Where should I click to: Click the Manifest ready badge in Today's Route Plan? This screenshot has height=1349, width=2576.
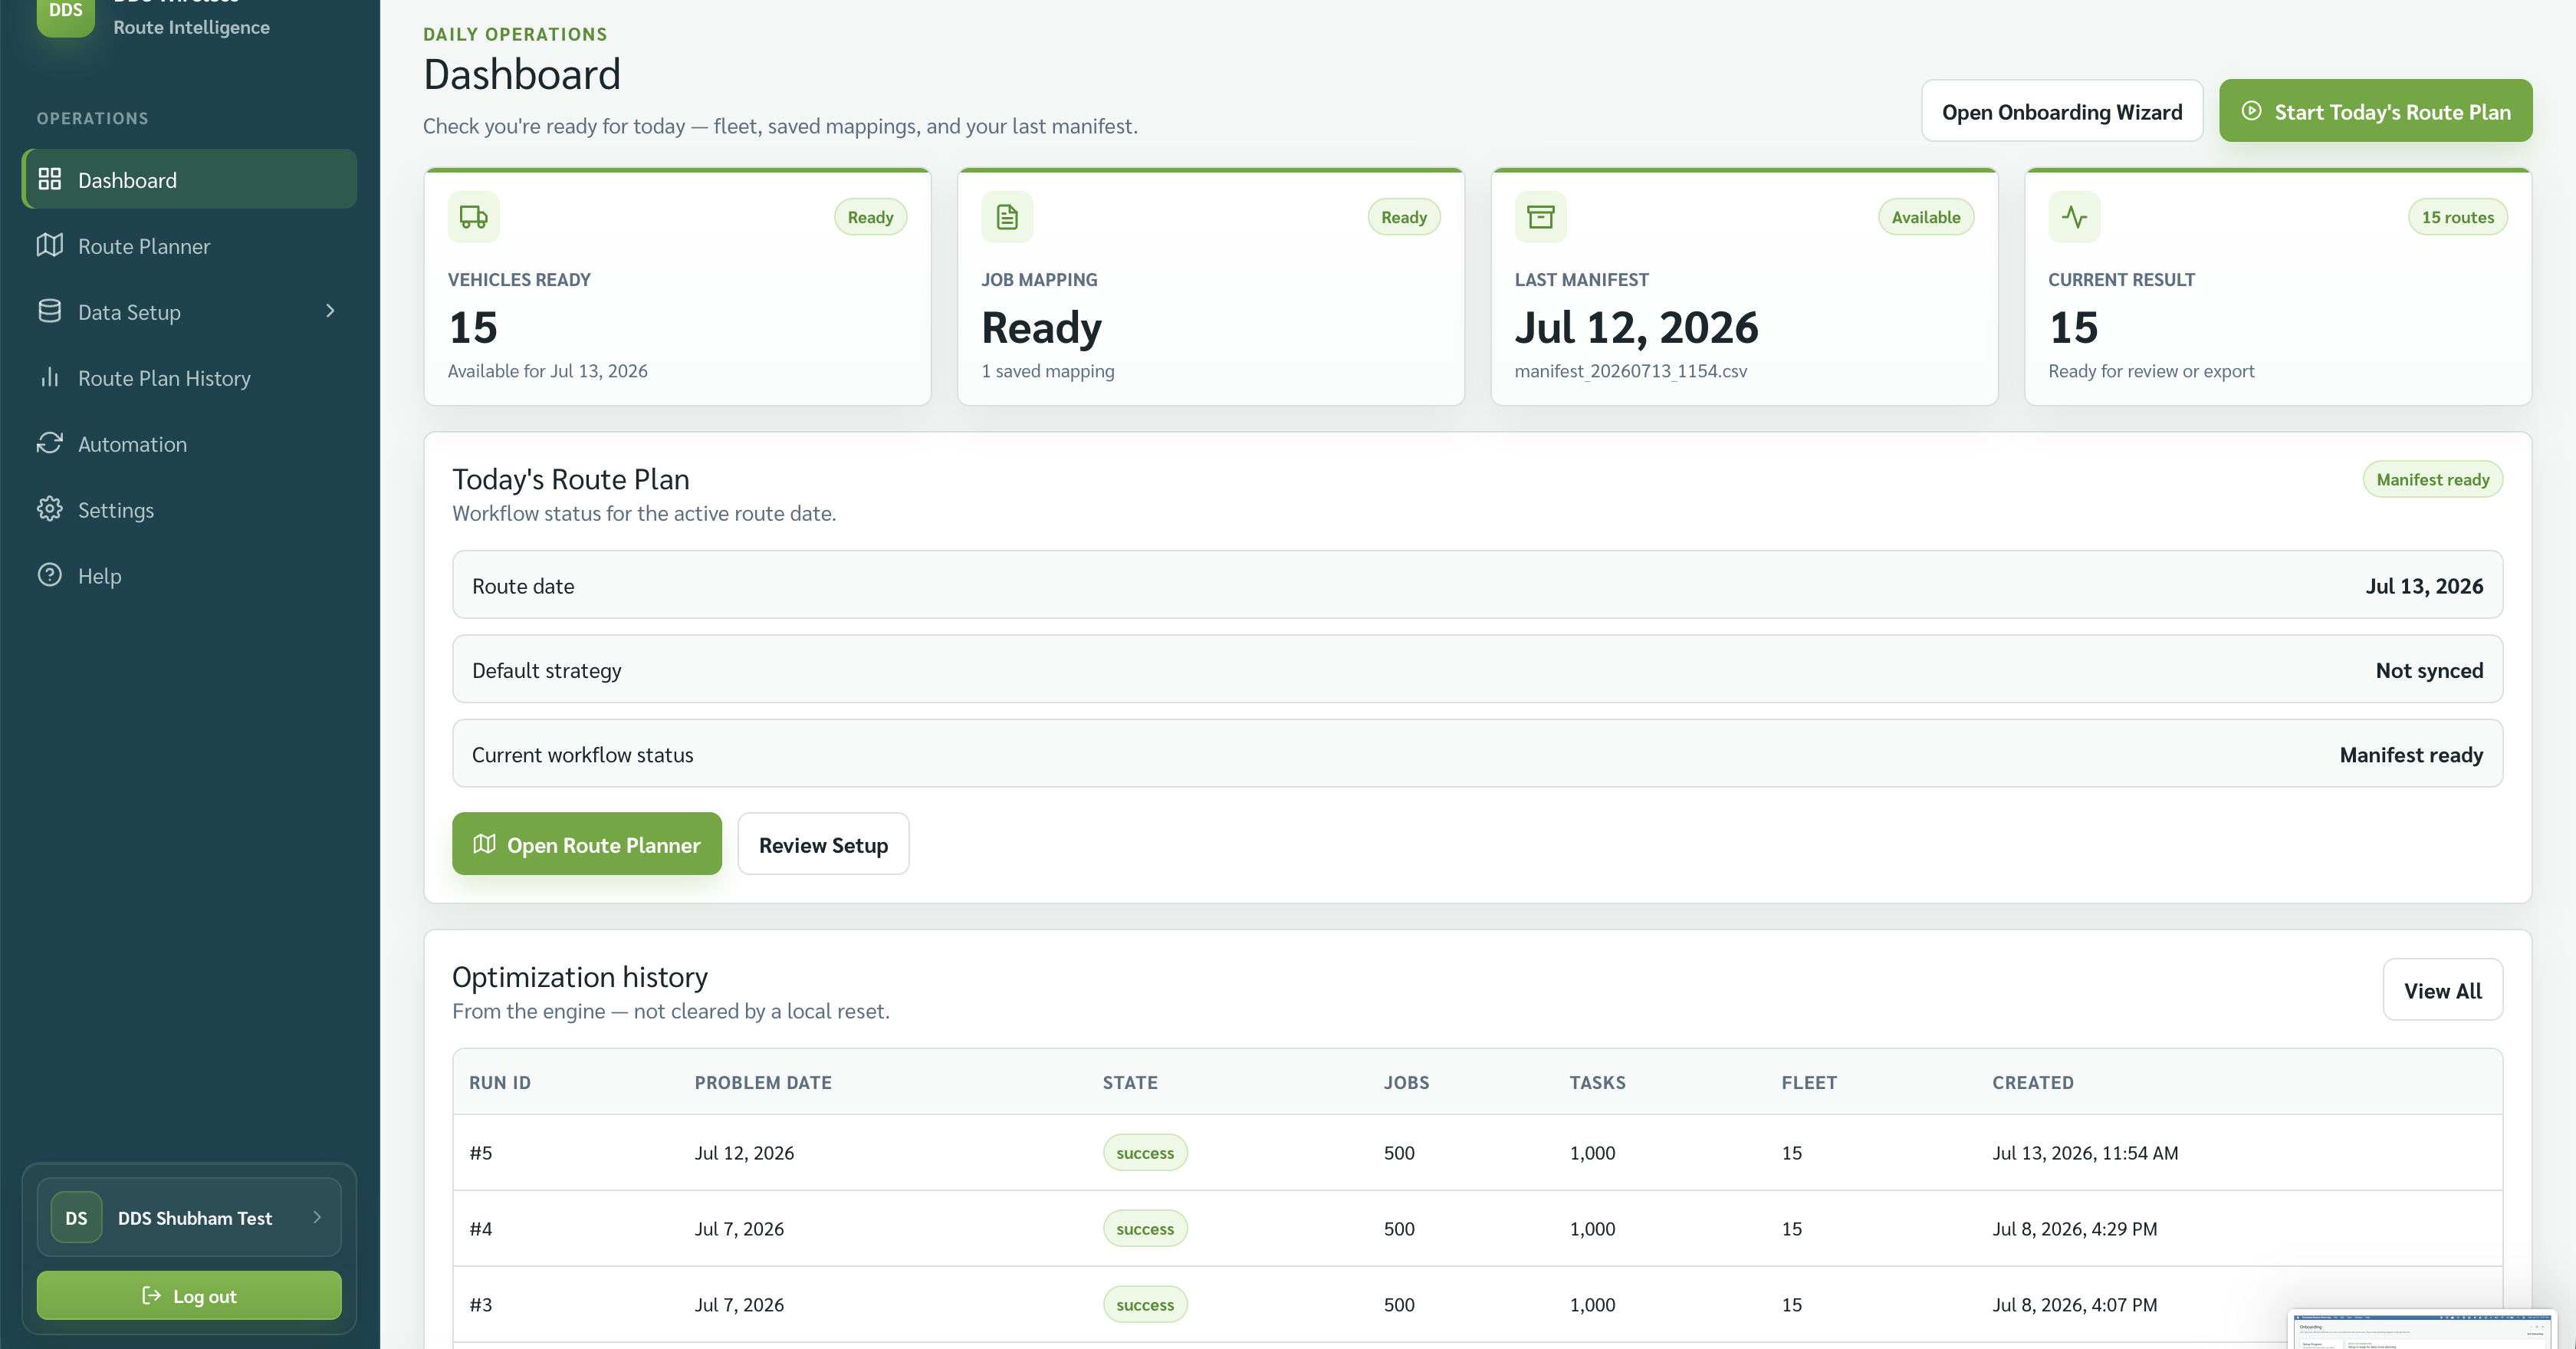pyautogui.click(x=2433, y=479)
